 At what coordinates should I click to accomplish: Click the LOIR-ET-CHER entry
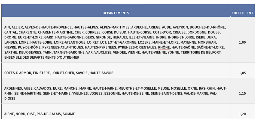63,73
